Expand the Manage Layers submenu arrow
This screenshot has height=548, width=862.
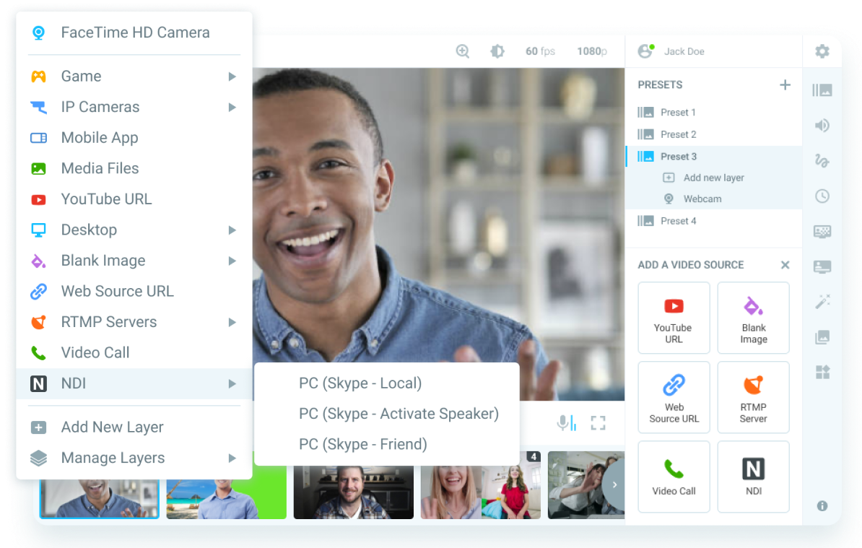[232, 458]
